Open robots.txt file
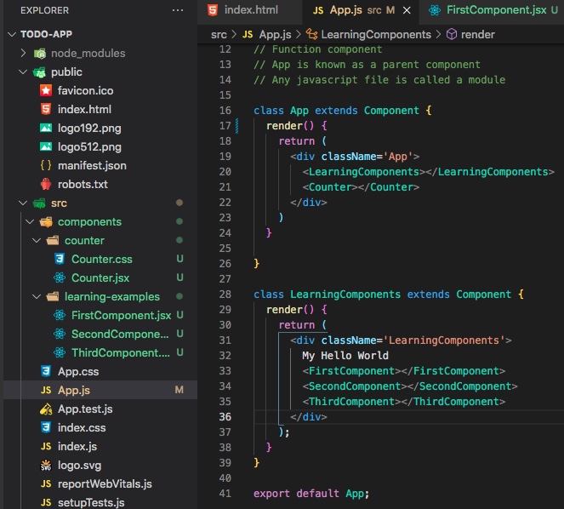The height and width of the screenshot is (509, 564). coord(83,185)
